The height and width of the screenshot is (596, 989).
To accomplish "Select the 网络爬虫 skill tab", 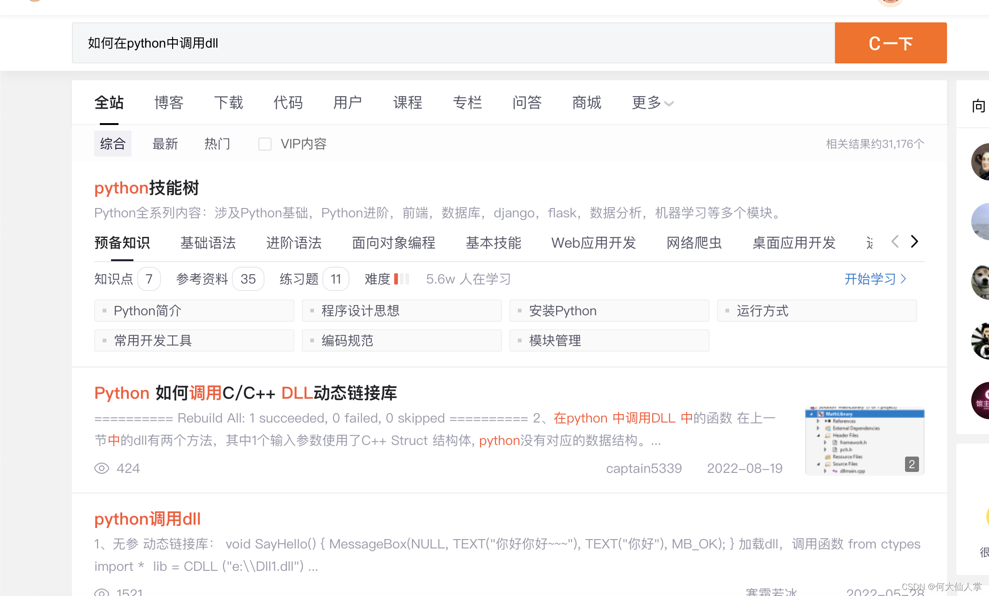I will coord(694,243).
